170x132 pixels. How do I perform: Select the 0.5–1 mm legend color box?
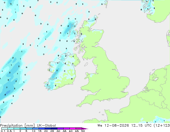point(11,128)
